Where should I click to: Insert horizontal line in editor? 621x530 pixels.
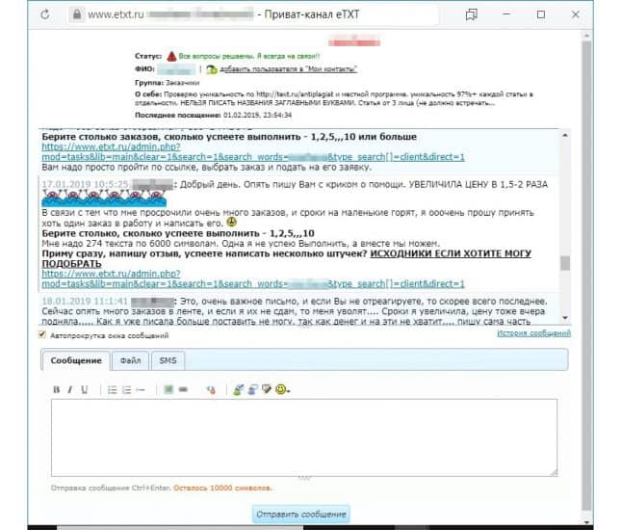point(141,390)
